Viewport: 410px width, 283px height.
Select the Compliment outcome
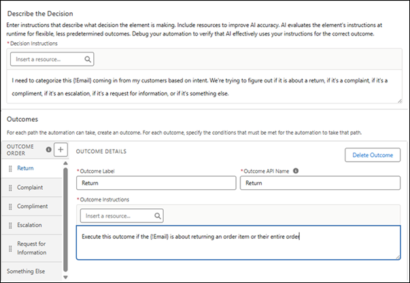34,206
